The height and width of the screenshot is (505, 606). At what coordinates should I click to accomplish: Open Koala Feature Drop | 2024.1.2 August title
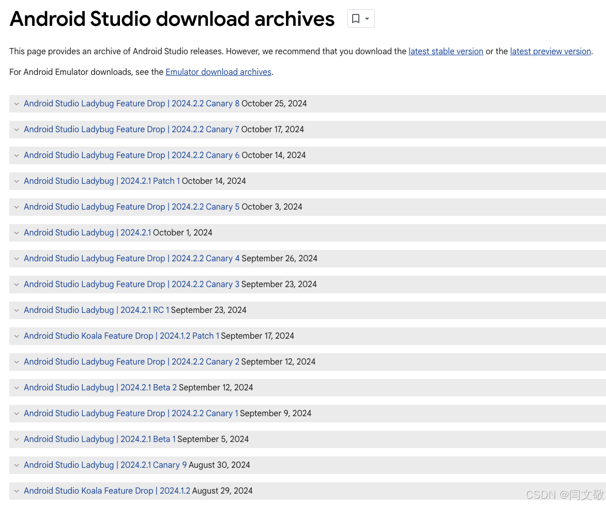(x=107, y=492)
